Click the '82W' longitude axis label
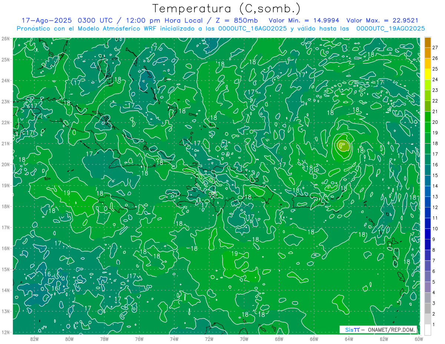The height and width of the screenshot is (344, 445). click(34, 339)
